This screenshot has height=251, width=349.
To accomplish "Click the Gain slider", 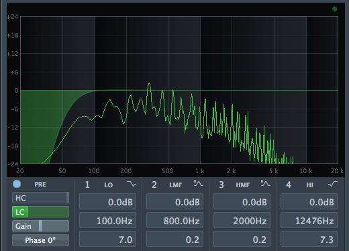I will pyautogui.click(x=40, y=226).
